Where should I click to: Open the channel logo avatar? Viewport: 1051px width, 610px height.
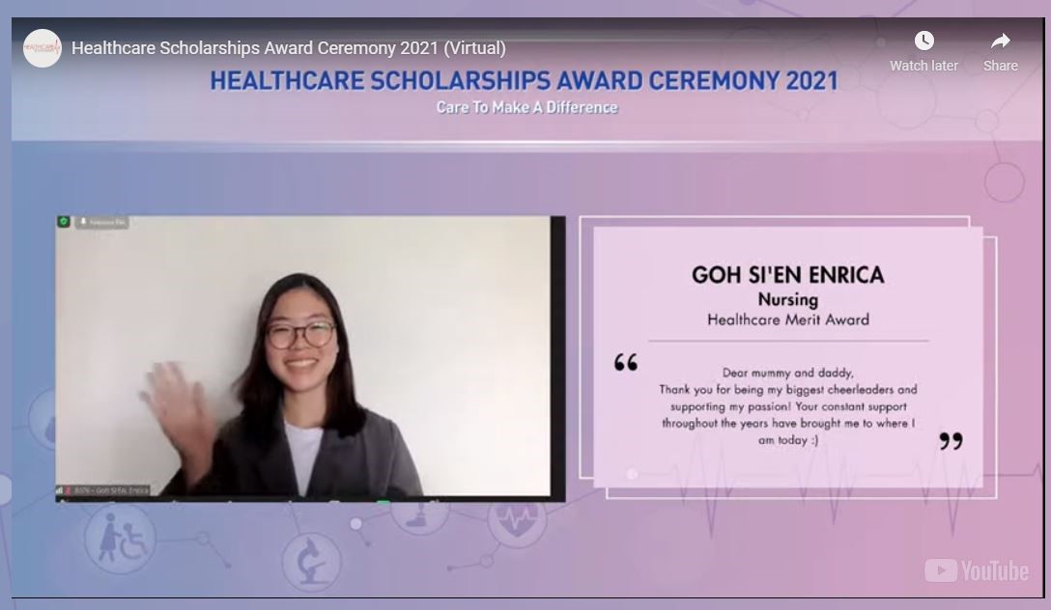coord(42,47)
